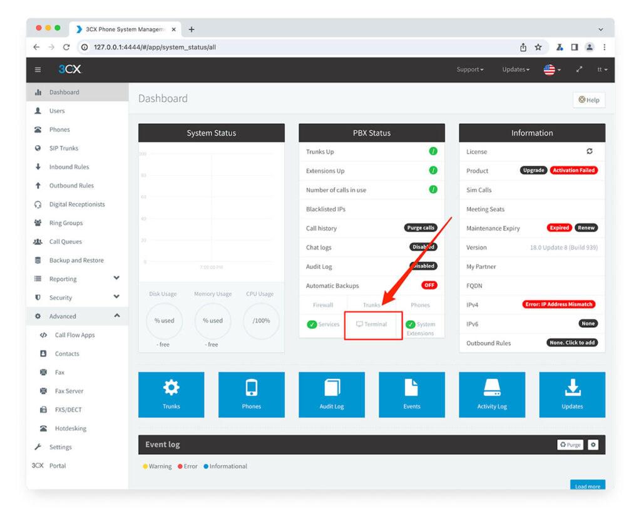Click the 3CX logo in header
641x524 pixels.
[x=70, y=69]
